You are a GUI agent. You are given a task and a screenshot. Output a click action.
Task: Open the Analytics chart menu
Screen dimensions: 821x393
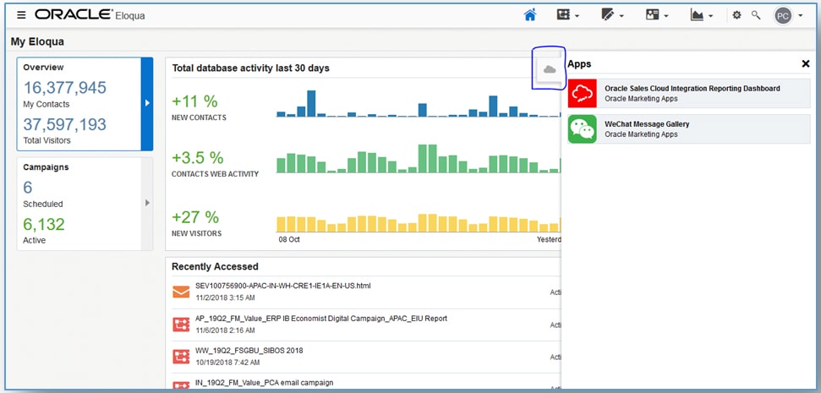click(x=702, y=15)
